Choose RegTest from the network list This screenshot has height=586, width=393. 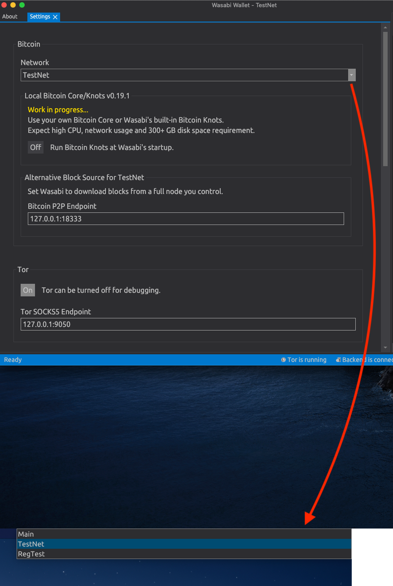[x=184, y=554]
